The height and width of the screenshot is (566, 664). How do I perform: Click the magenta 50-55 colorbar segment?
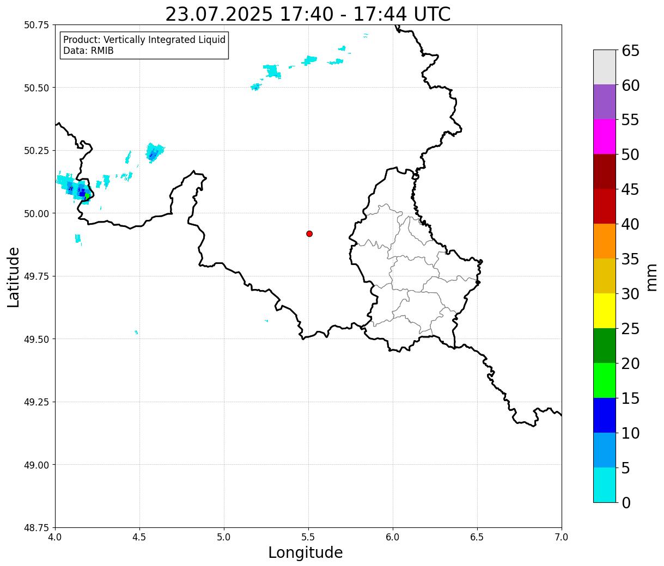click(605, 137)
